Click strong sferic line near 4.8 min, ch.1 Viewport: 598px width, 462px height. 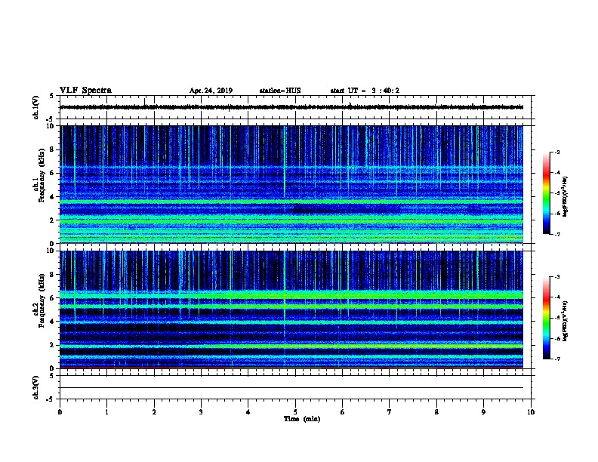coord(285,162)
